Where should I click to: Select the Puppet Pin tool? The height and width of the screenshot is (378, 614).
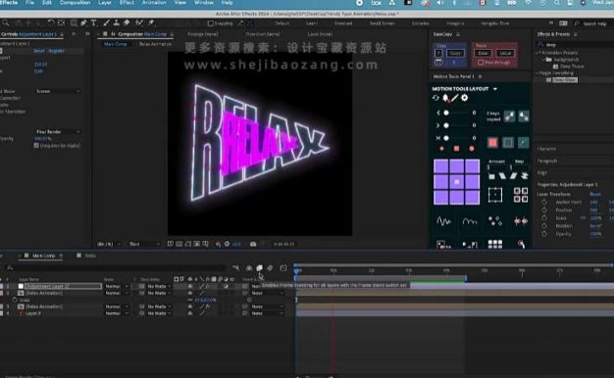click(x=151, y=24)
